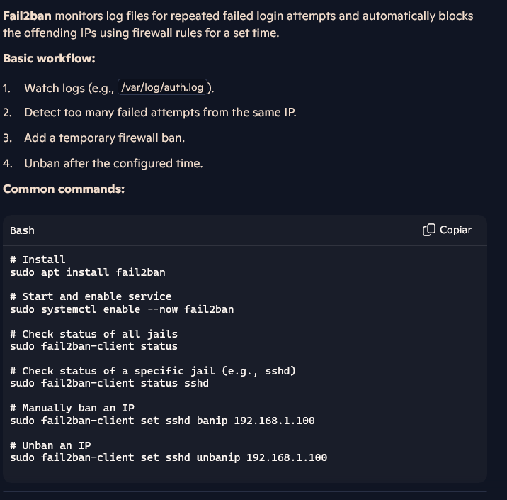Click the '# Unban an IP' comment
Screen dimensions: 507x500
click(50, 445)
